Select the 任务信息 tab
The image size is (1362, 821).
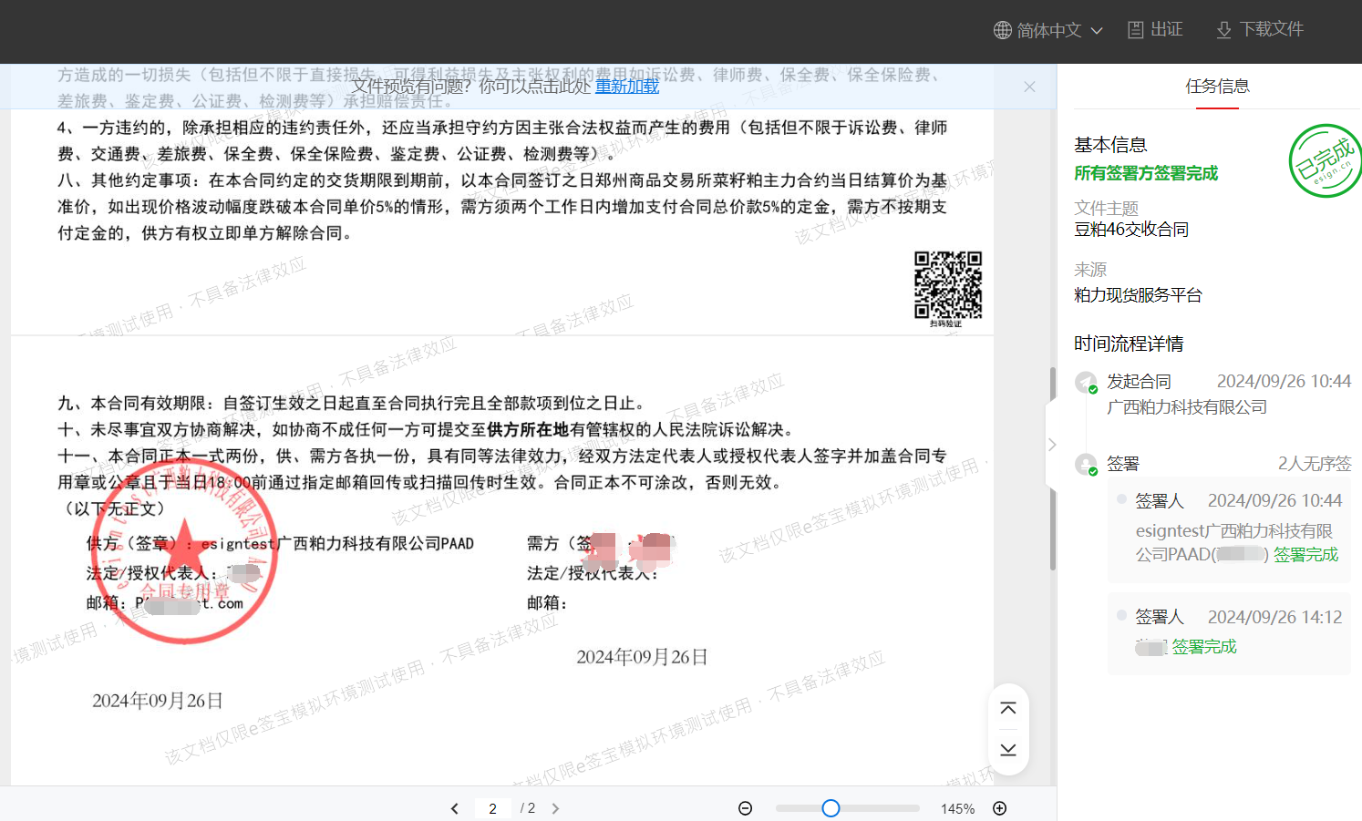1217,86
